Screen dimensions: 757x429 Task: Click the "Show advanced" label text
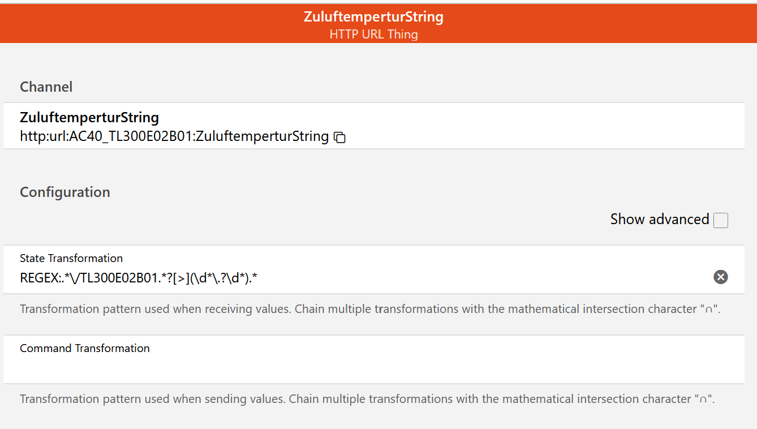[659, 220]
